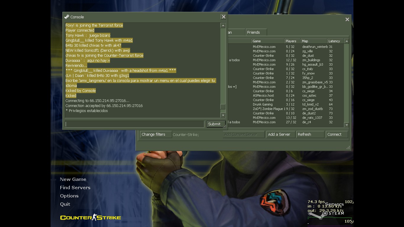The height and width of the screenshot is (227, 404).
Task: Select the zm_grassbase_v5 server row
Action: tap(285, 82)
